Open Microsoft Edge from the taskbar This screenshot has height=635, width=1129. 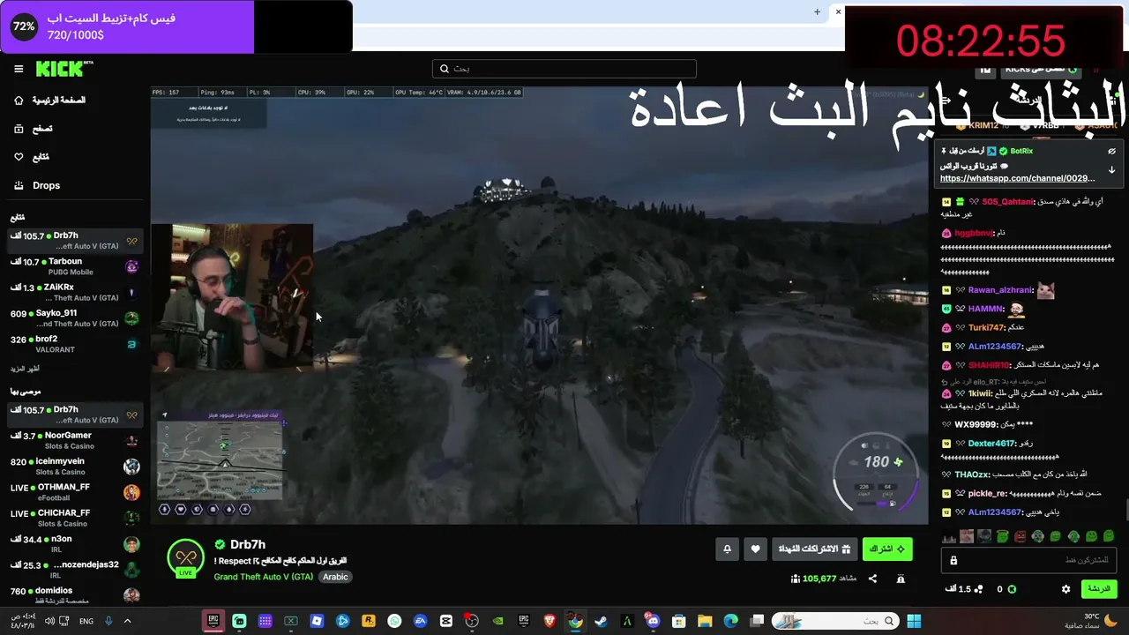point(730,621)
